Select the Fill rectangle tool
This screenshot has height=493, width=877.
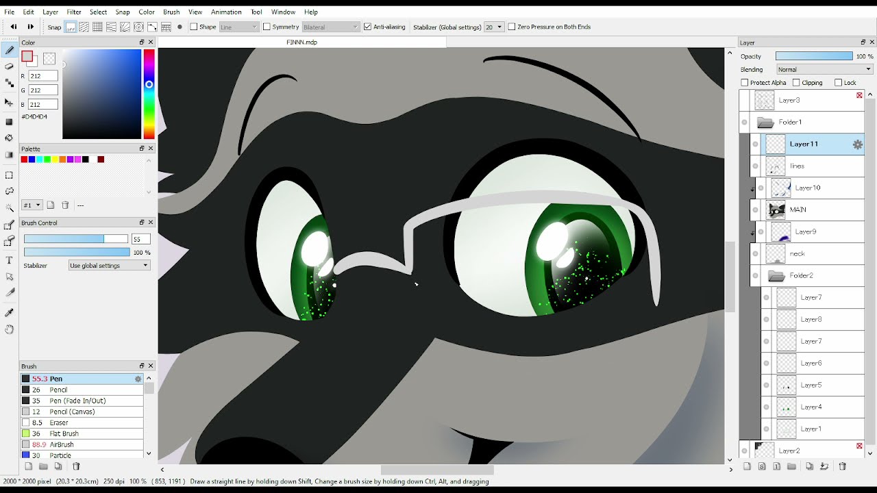click(10, 122)
